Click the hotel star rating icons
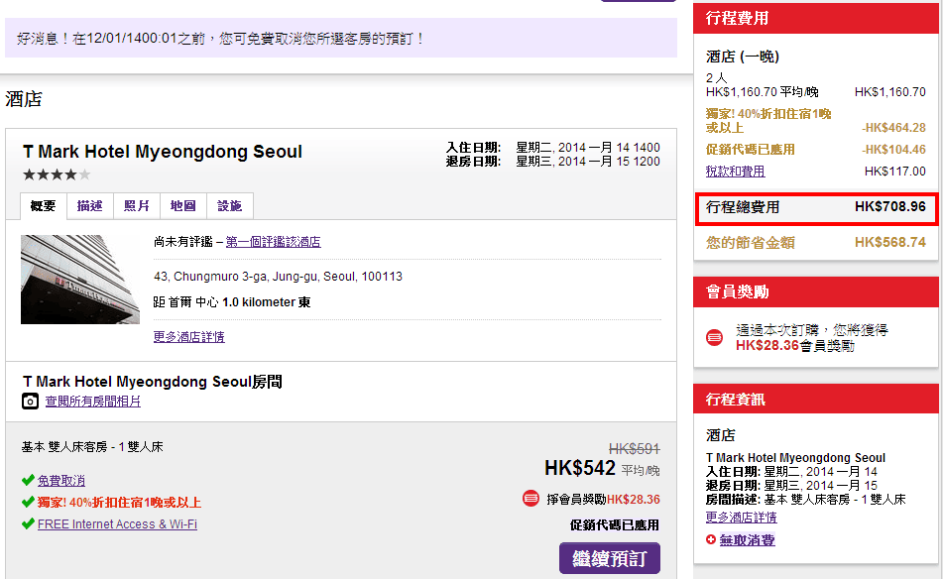 pos(57,174)
